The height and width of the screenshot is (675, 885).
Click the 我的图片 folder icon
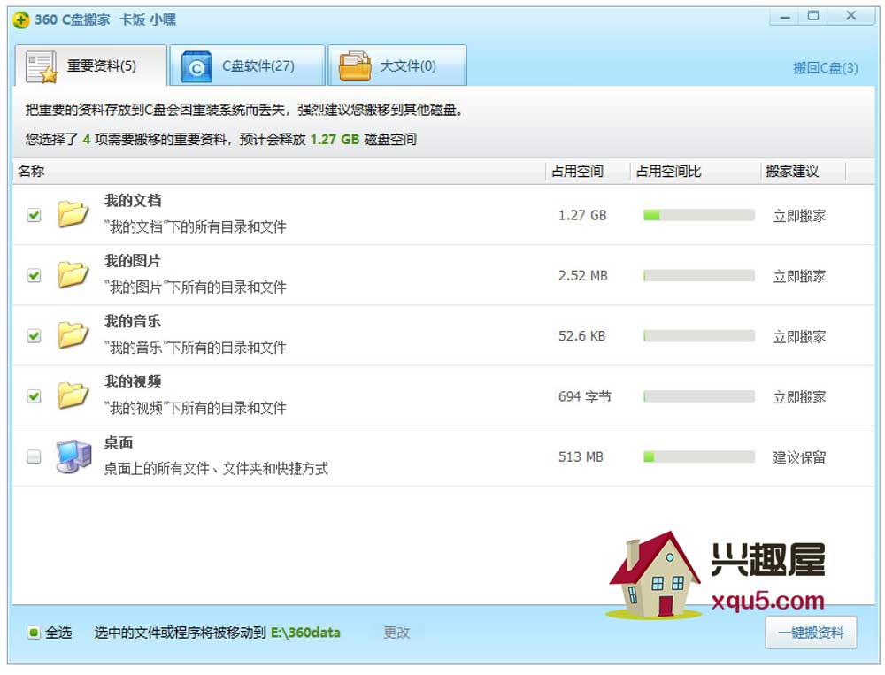[73, 274]
